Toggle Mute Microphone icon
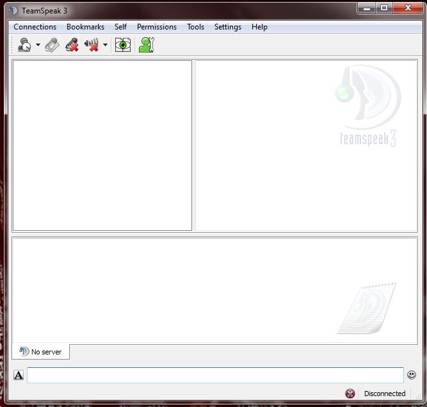 pos(72,45)
